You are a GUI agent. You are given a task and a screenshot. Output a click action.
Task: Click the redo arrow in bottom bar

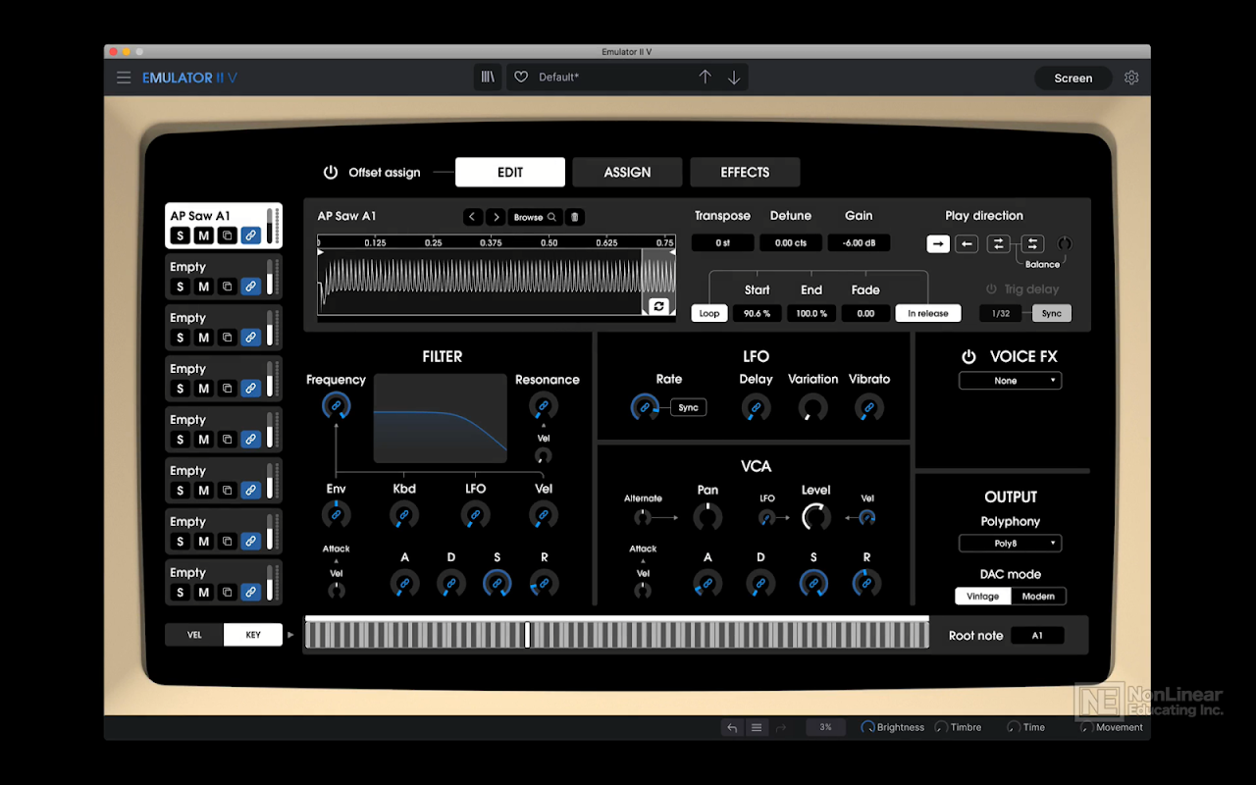(x=781, y=727)
